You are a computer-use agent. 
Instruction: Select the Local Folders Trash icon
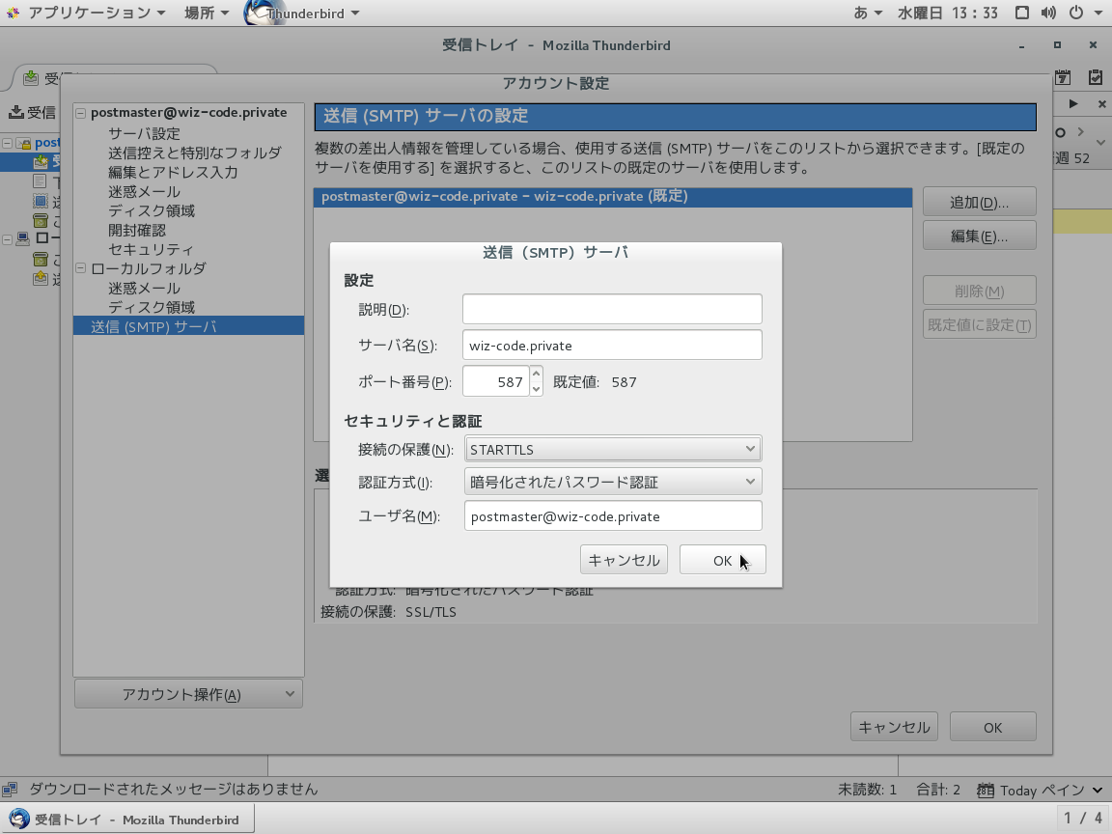point(41,259)
